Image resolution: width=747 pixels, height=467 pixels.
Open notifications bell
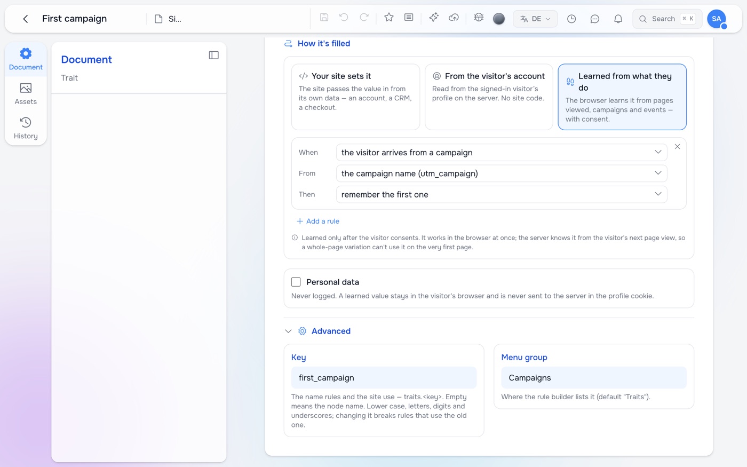coord(618,19)
